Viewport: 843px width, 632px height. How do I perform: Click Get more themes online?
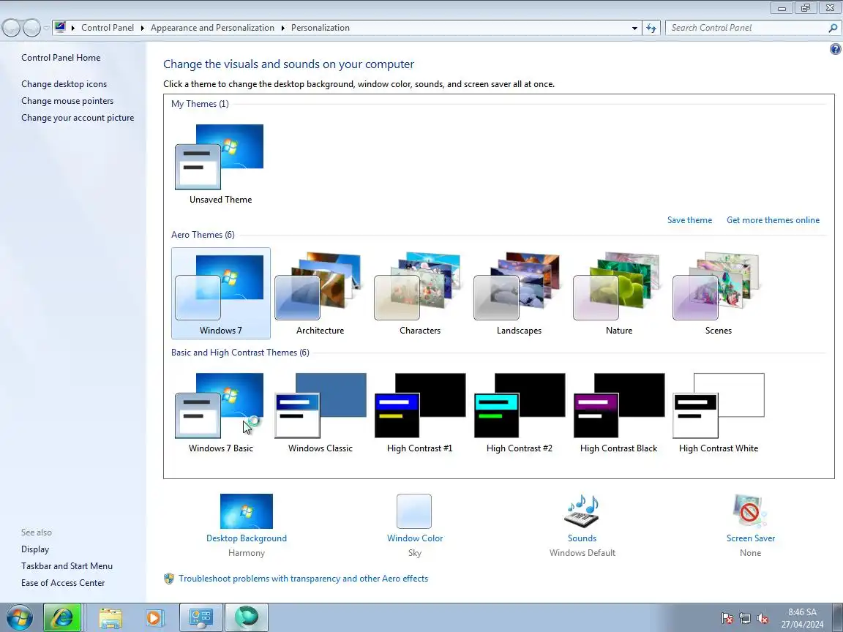[773, 219]
